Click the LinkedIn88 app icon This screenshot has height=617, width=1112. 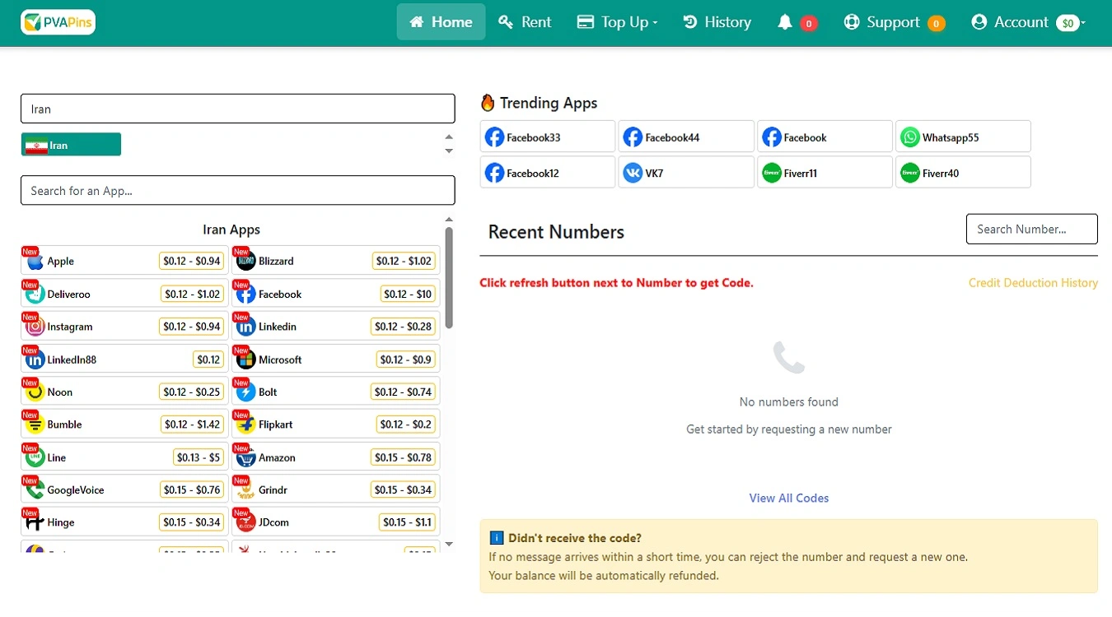pyautogui.click(x=35, y=360)
